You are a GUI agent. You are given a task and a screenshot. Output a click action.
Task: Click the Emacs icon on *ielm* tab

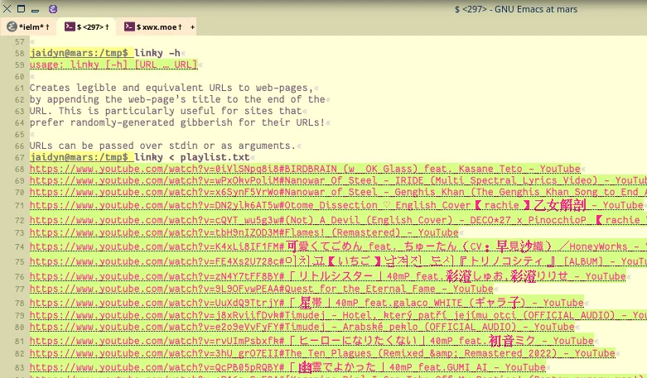tap(12, 27)
